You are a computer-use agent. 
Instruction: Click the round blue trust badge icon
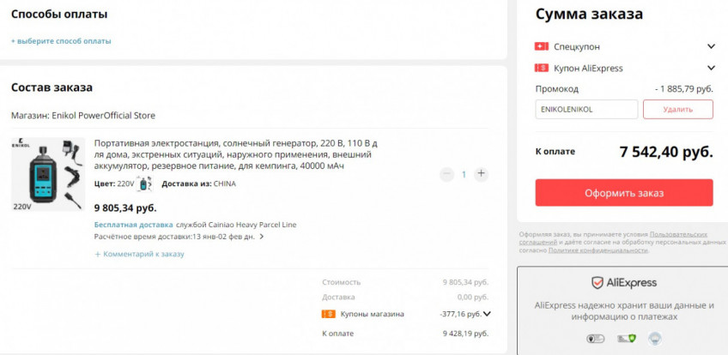654,339
